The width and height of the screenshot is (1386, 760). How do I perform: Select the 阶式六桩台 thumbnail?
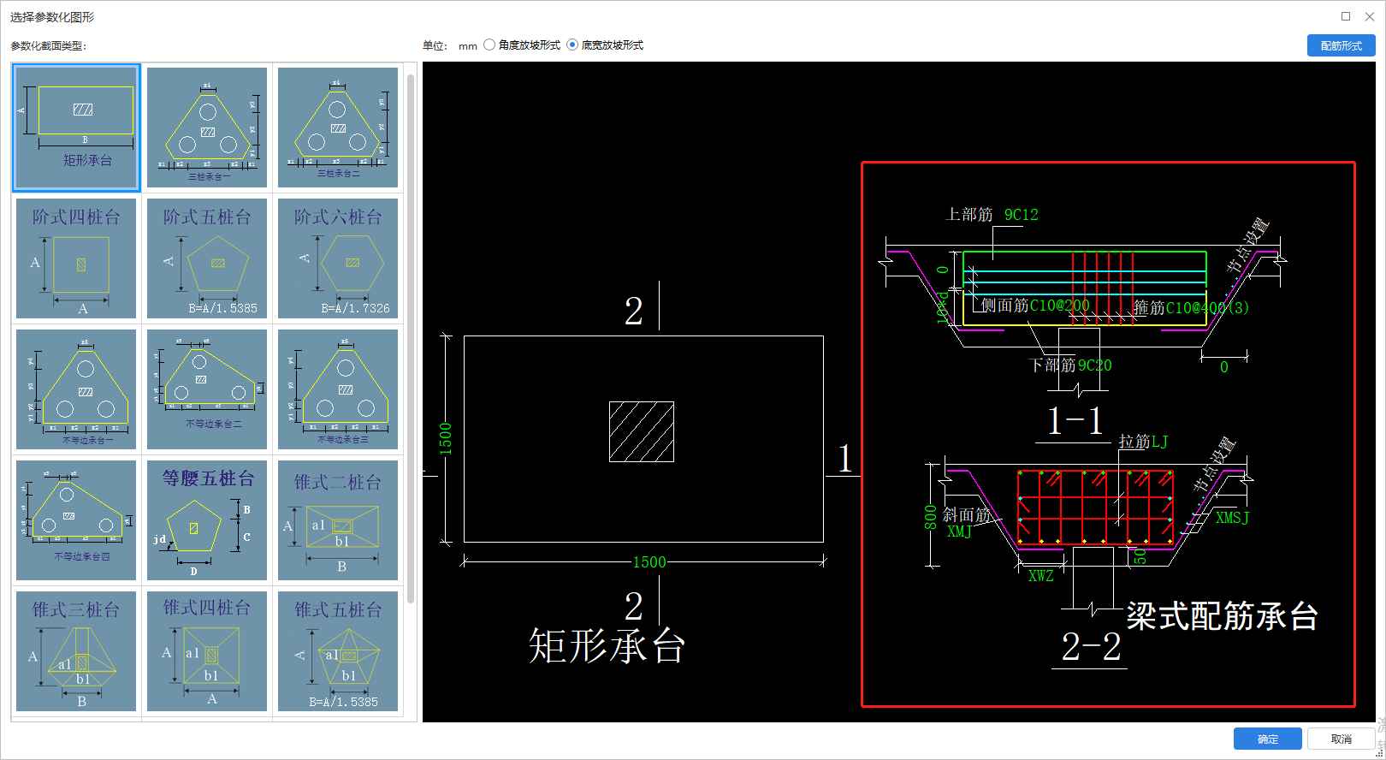(338, 258)
